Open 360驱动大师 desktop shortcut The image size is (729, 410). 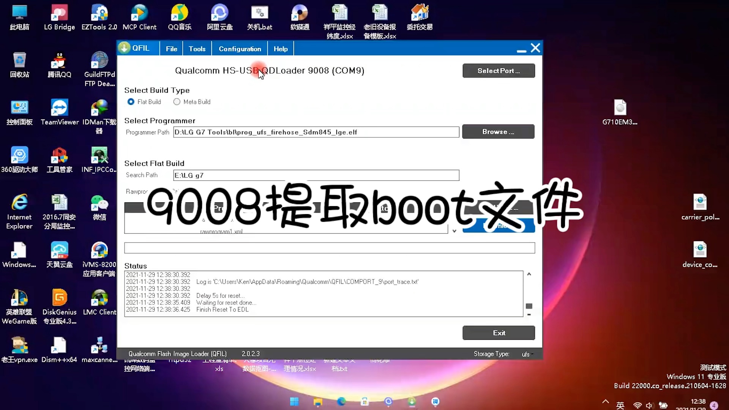(19, 160)
